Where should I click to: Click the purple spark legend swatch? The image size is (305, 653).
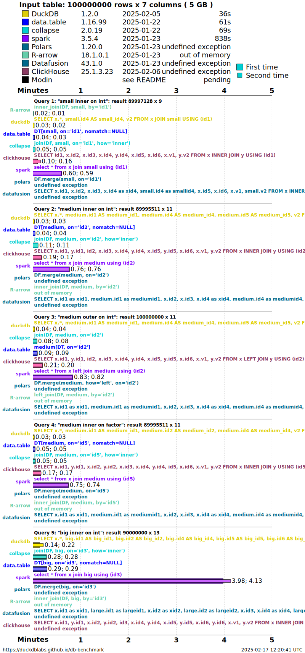click(x=25, y=39)
